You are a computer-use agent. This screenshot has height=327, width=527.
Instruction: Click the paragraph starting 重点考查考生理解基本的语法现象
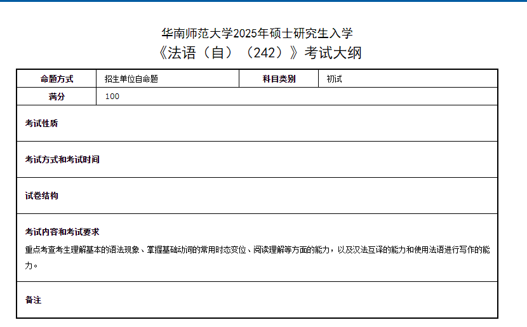pyautogui.click(x=257, y=257)
